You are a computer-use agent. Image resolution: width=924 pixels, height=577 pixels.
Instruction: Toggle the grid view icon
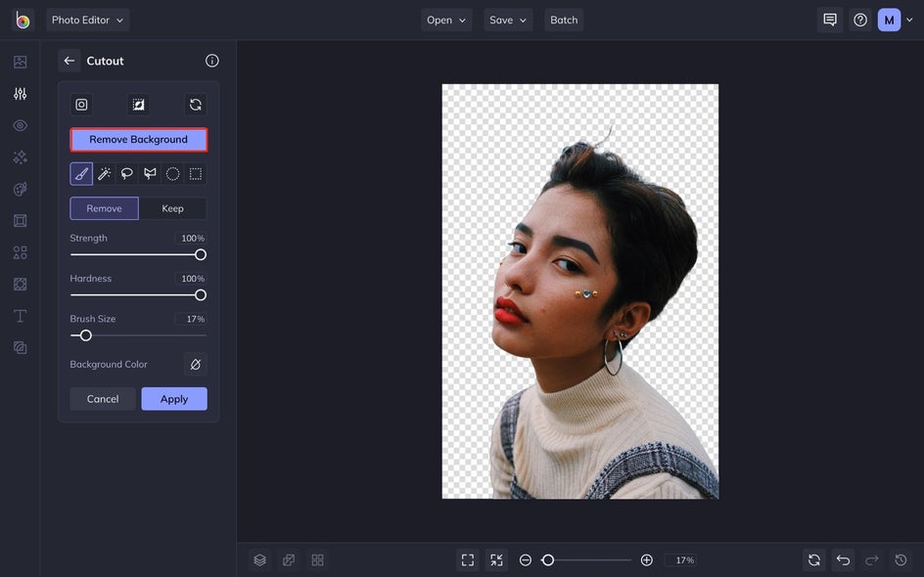click(317, 560)
